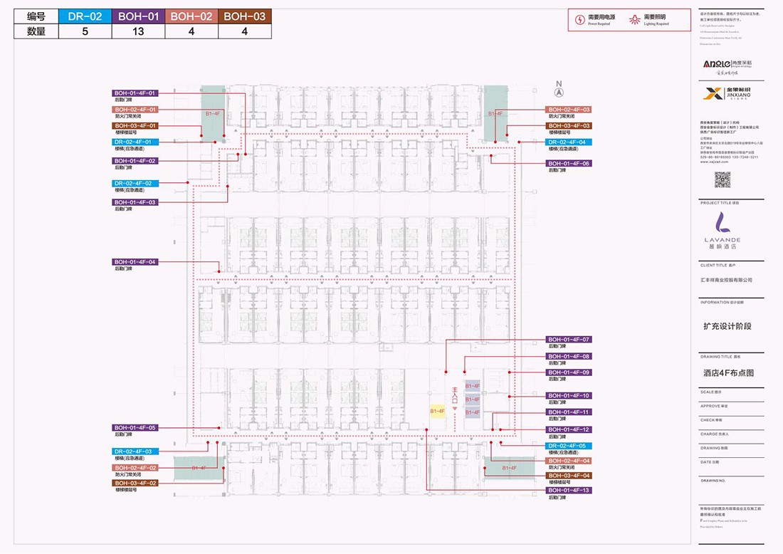Click the Lighting Required lamp icon

[634, 20]
